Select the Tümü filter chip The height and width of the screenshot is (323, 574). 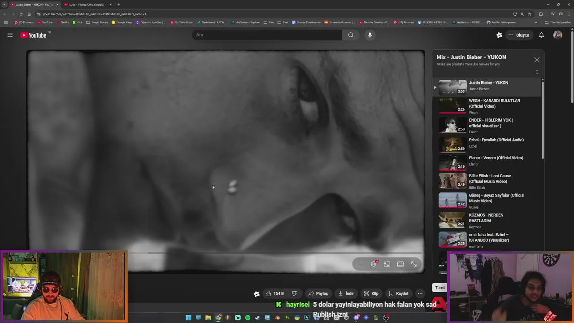[x=440, y=288]
